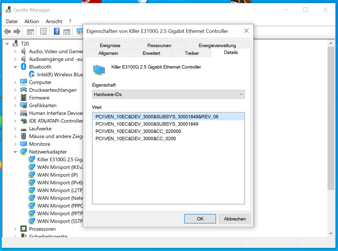
Task: Click the T20 computer root icon
Action: click(x=15, y=43)
